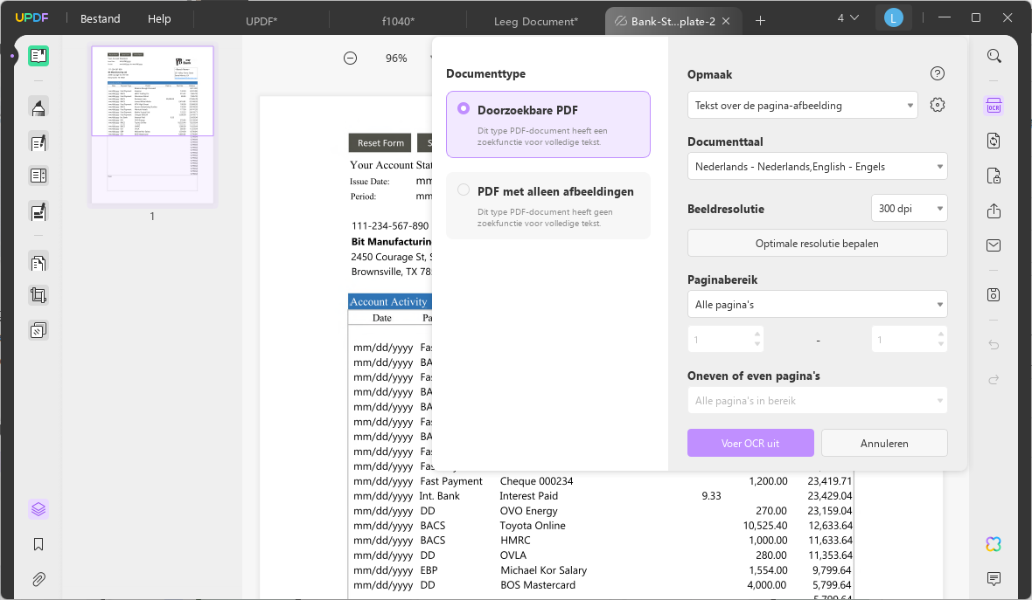The width and height of the screenshot is (1032, 600).
Task: Switch to the f1040* tab
Action: (398, 21)
